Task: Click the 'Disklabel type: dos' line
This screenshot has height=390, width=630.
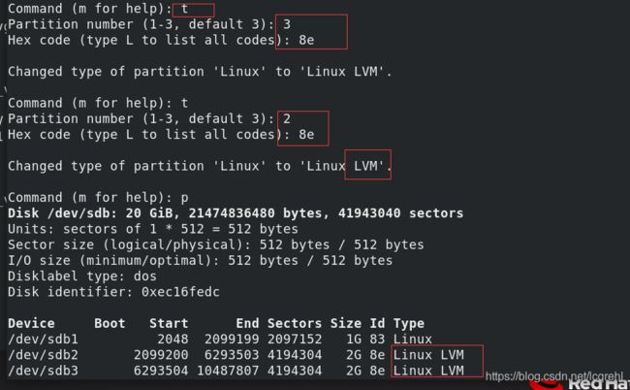Action: pyautogui.click(x=82, y=276)
